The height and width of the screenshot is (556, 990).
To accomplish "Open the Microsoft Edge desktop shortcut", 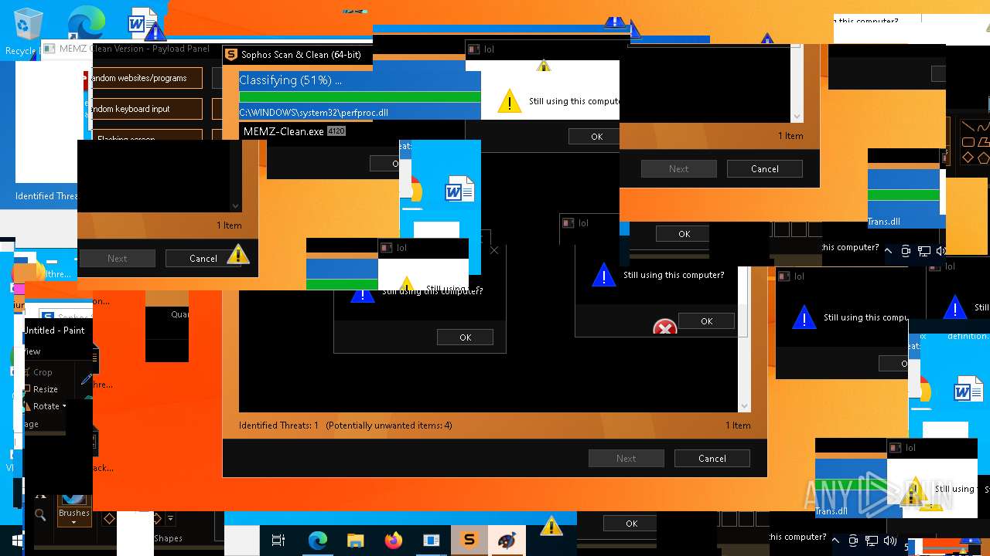I will tap(86, 22).
